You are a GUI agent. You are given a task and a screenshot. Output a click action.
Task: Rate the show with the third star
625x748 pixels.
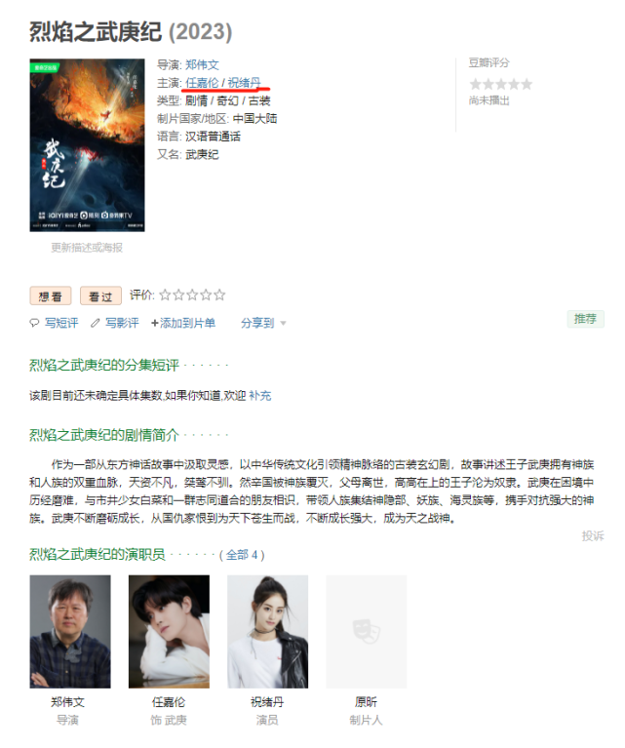coord(192,295)
